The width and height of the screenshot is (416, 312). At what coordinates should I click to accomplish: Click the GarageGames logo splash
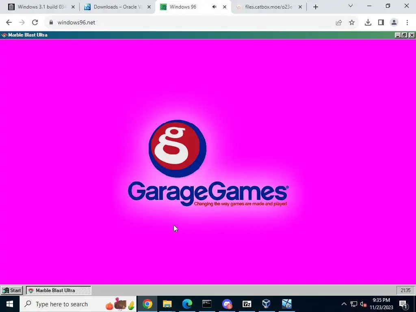pos(208,163)
